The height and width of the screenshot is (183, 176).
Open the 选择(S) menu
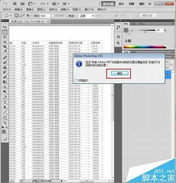53,9
